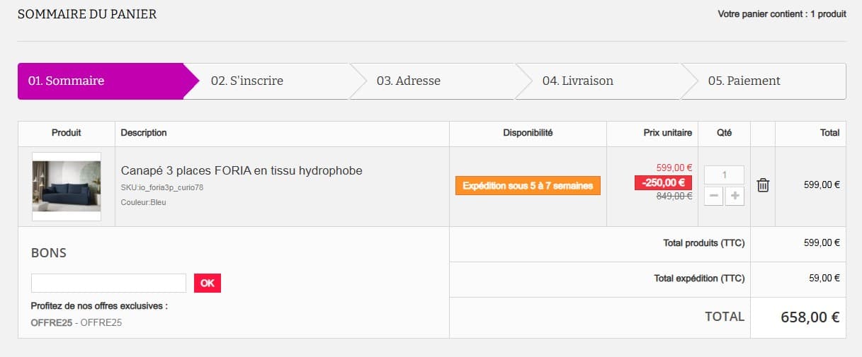Go to step 02. S'inscrire
This screenshot has width=862, height=357.
(247, 81)
